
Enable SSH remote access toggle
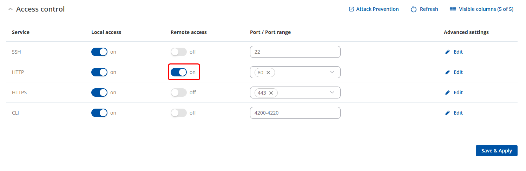click(178, 52)
